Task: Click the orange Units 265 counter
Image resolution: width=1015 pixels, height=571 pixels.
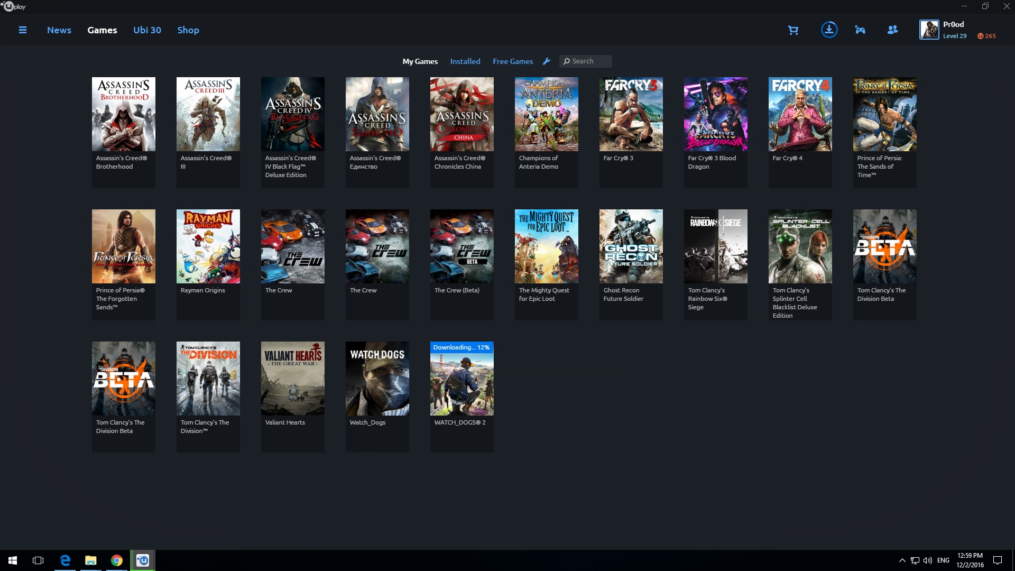Action: point(986,36)
